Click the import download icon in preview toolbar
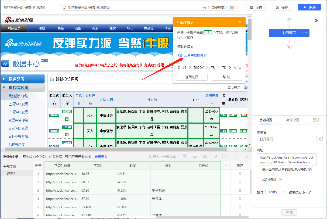The width and height of the screenshot is (327, 219). tap(195, 156)
